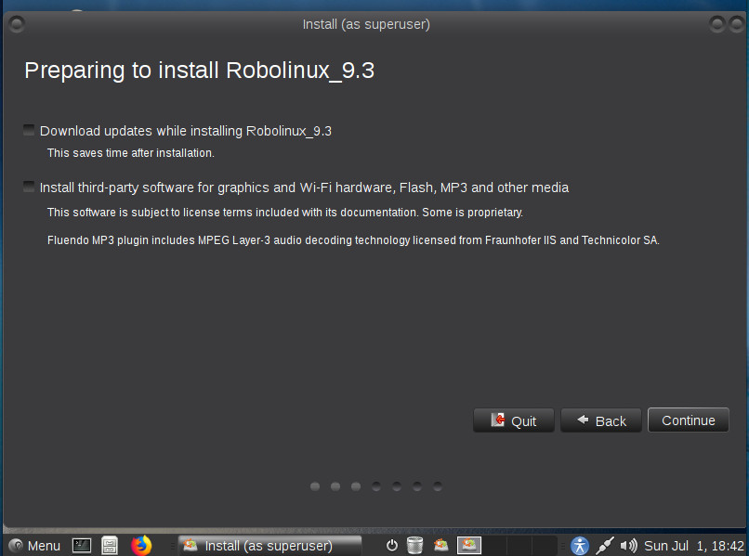Launch the terminal from the panel

[82, 546]
